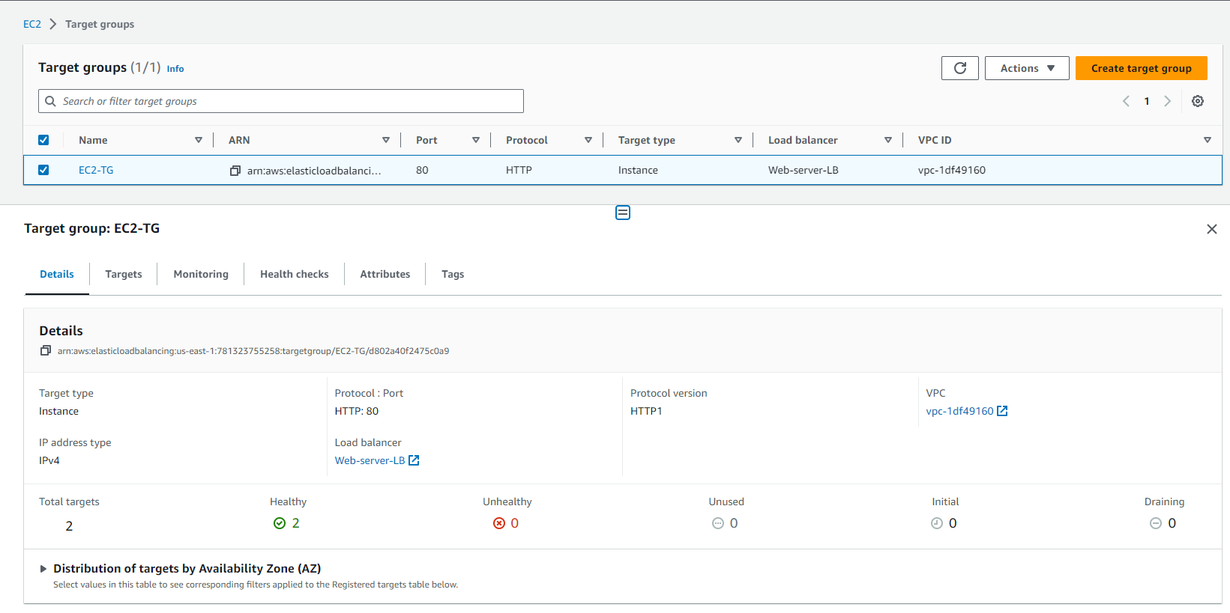Open the Tags tab

click(453, 274)
